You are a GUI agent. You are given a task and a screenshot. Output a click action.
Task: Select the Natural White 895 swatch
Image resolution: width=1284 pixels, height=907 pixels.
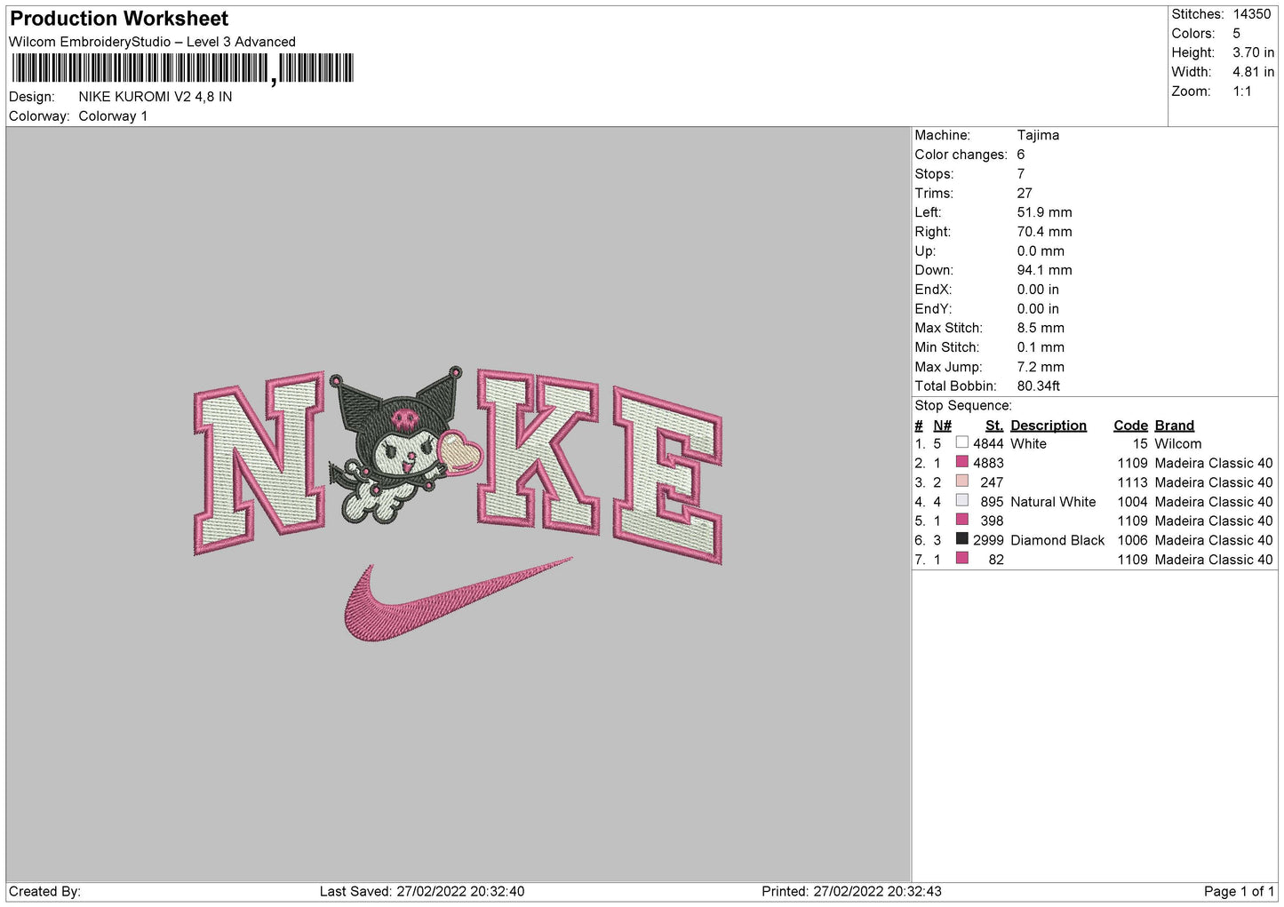click(x=961, y=501)
